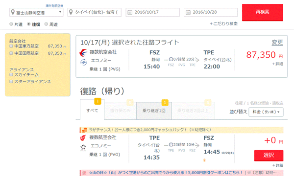Click the +0 円 price difference text
Screen dimensions: 294x180
273,140
